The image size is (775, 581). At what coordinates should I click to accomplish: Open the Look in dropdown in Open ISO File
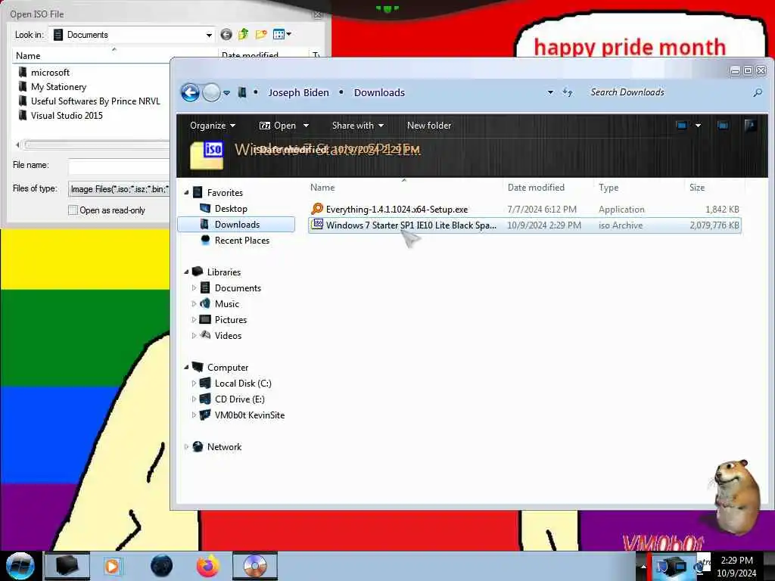[x=209, y=35]
